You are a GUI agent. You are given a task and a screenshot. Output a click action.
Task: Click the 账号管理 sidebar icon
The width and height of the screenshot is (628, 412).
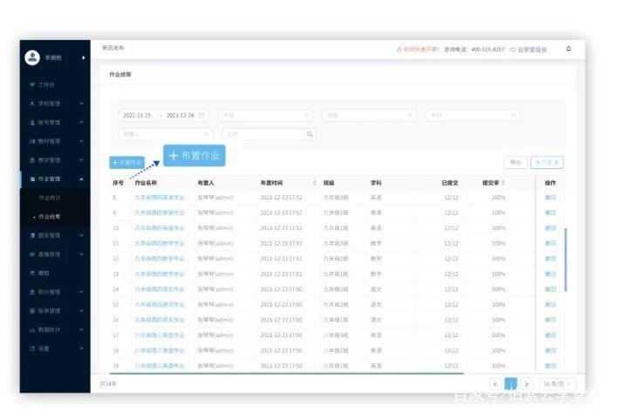[x=32, y=123]
